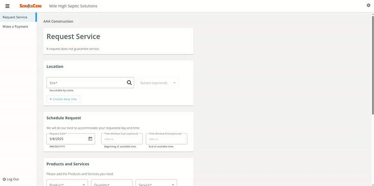Select Make a Payment in sidebar

(x=18, y=27)
